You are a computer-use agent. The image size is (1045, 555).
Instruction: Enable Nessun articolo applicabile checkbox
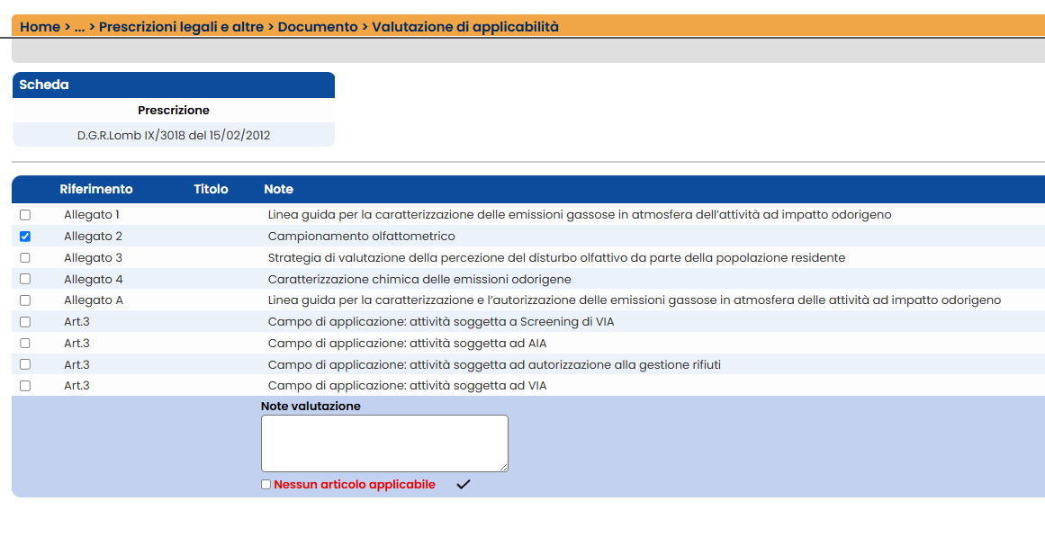[266, 484]
